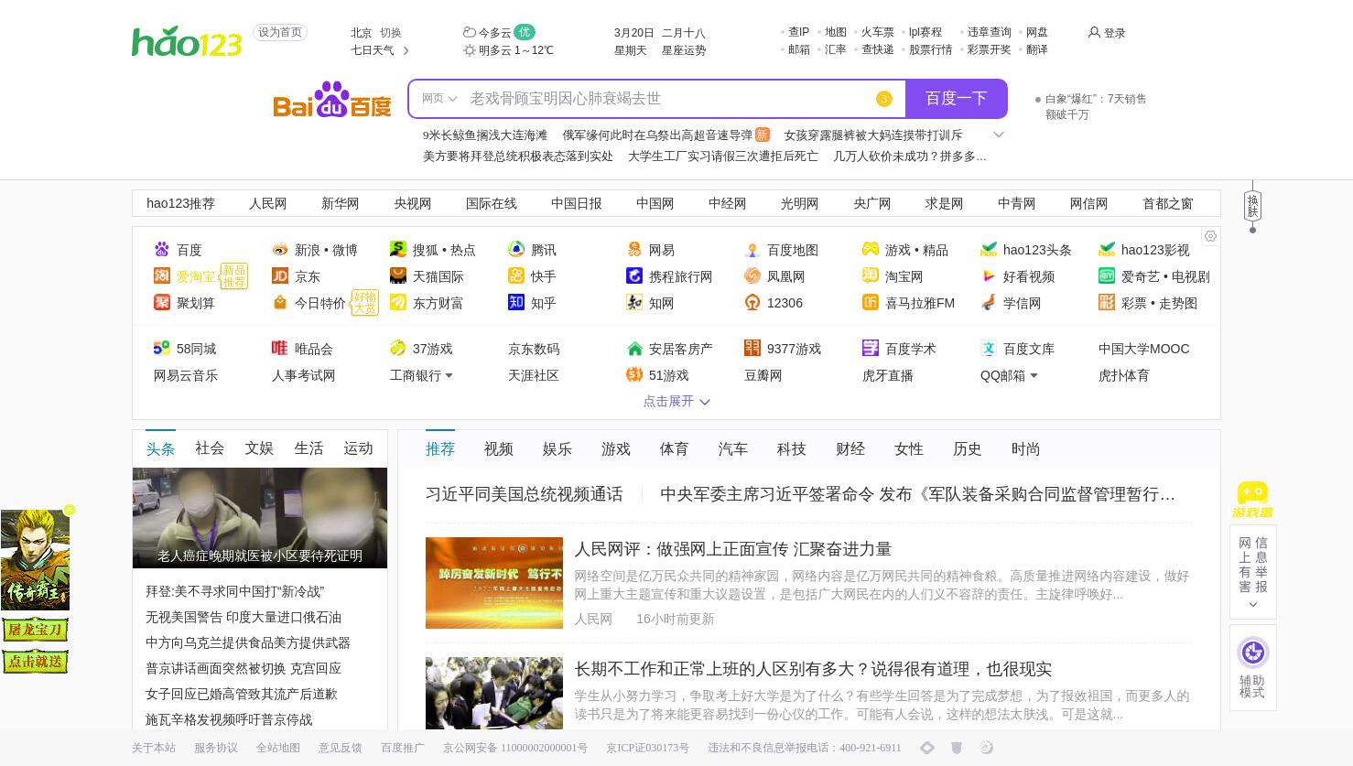Image resolution: width=1353 pixels, height=766 pixels.
Task: Open the 知乎 icon link
Action: click(x=516, y=302)
